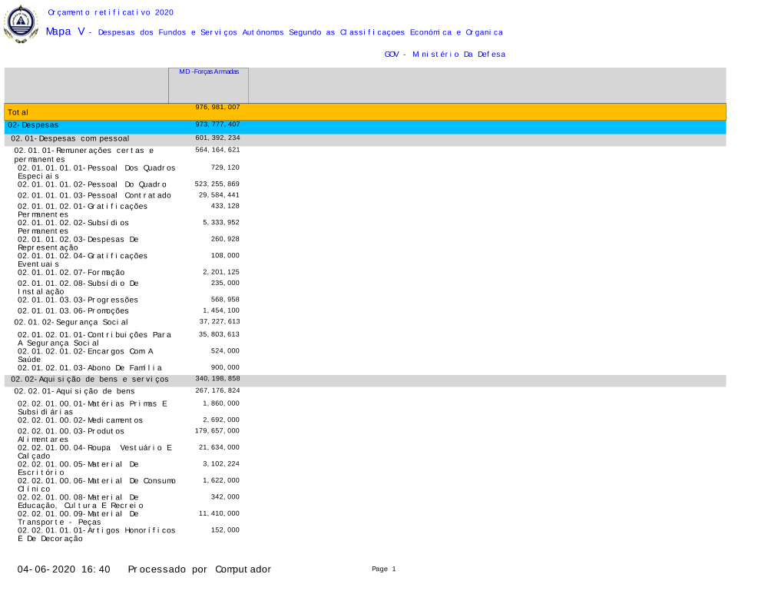Image resolution: width=768 pixels, height=594 pixels.
Task: Click 'MD - Forças Armadas' column header
Action: tap(209, 71)
